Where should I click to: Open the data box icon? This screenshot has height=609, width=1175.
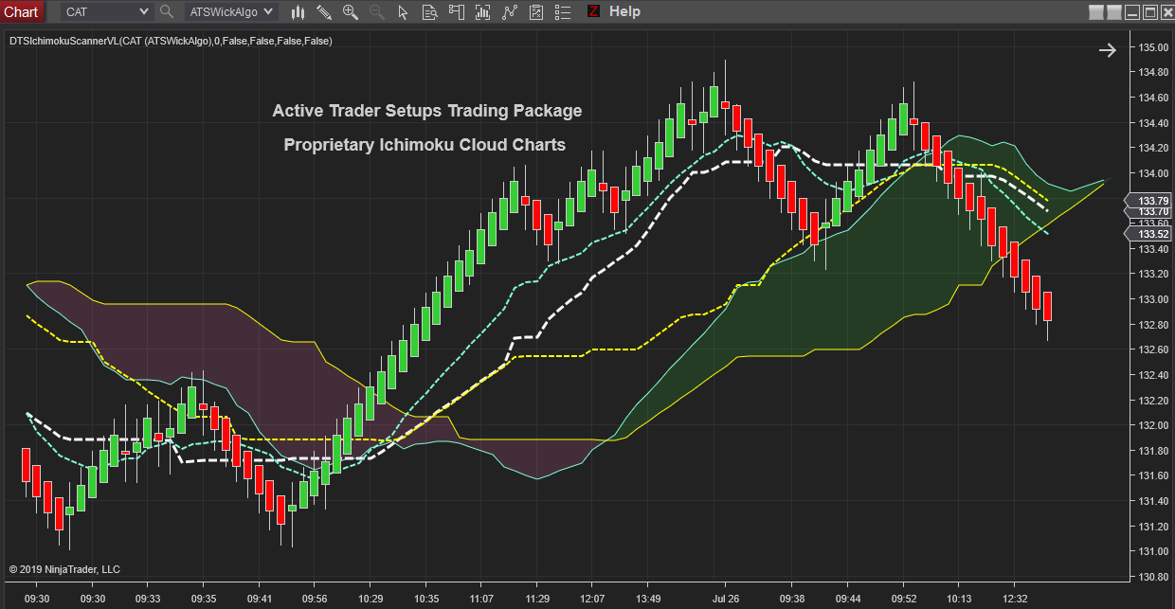[429, 12]
